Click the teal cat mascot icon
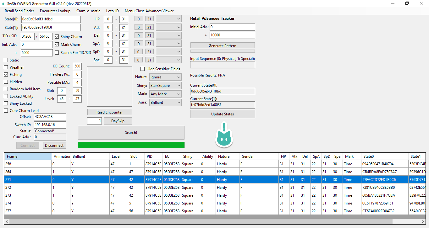The height and width of the screenshot is (228, 429). [x=224, y=135]
